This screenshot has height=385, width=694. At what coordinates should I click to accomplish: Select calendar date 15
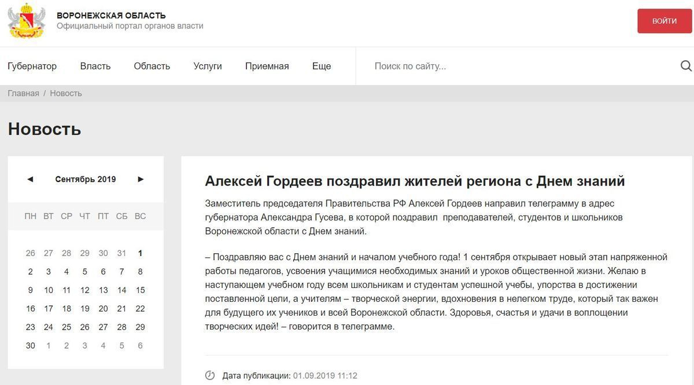click(x=140, y=290)
